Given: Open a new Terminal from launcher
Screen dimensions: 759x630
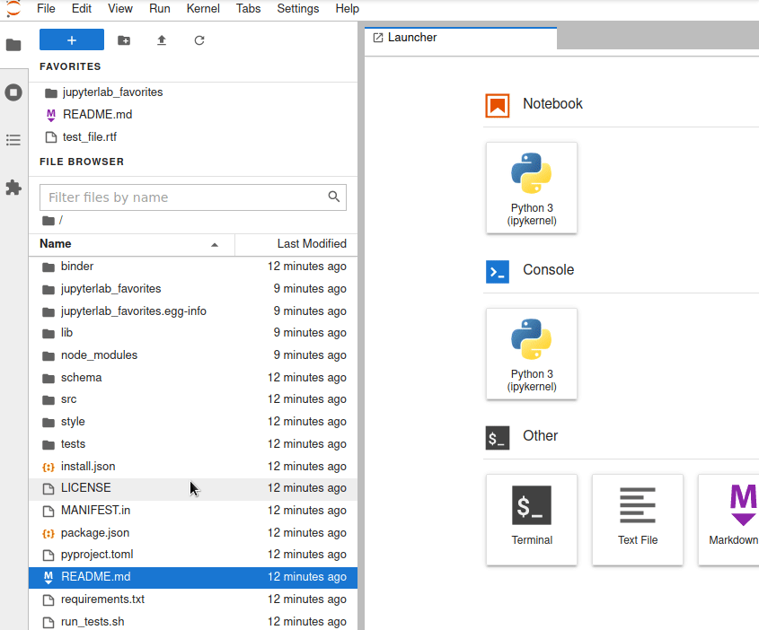Looking at the screenshot, I should tap(532, 520).
